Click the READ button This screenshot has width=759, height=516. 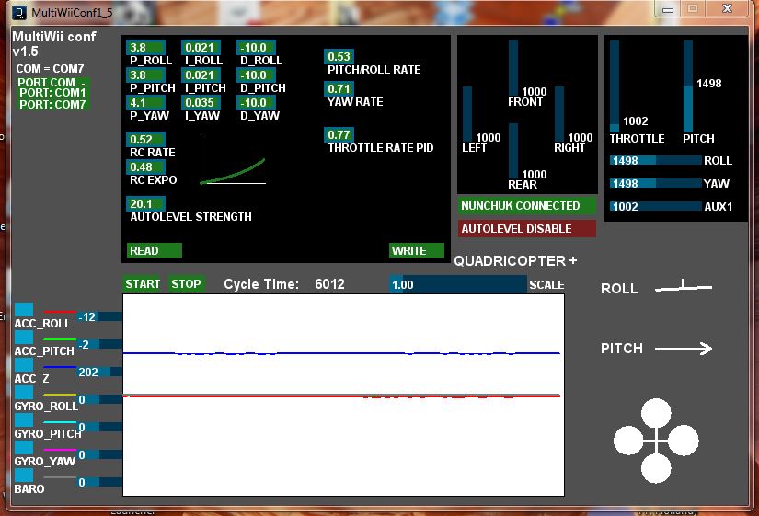[154, 250]
